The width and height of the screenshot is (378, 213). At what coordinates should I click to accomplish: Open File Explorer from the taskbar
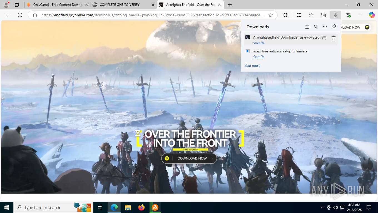pyautogui.click(x=128, y=207)
